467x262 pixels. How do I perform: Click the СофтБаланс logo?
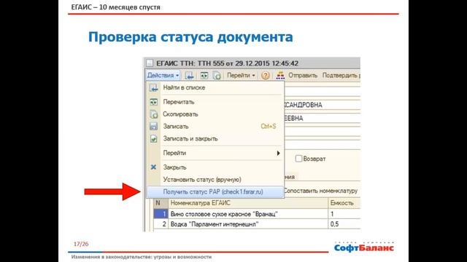pos(364,247)
